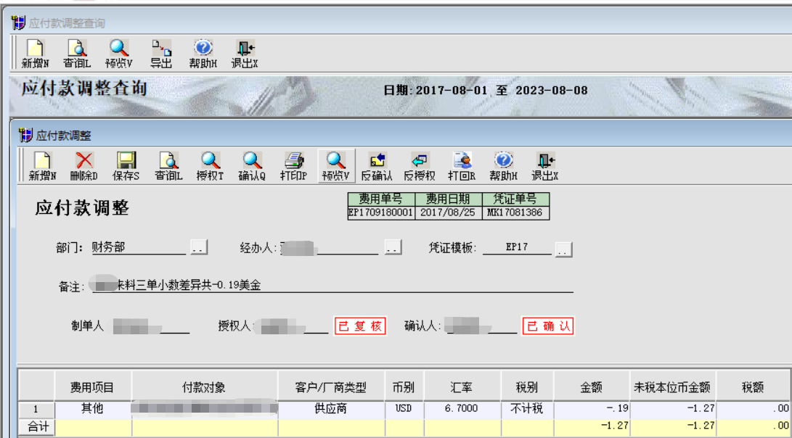Click 预览V in the 应付款调整查询 toolbar
792x438 pixels.
119,54
